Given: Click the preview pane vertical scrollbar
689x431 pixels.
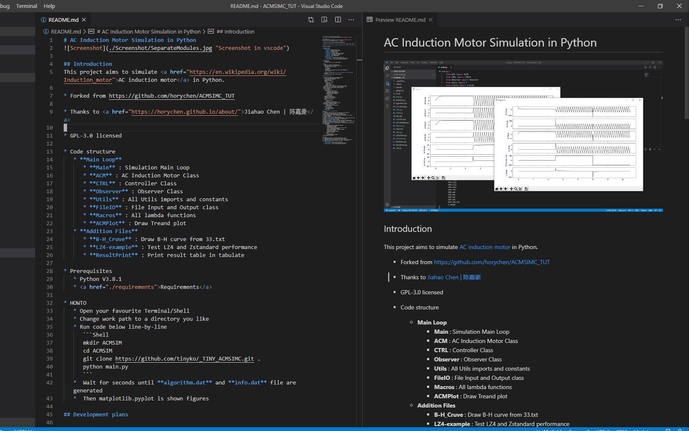Looking at the screenshot, I should 686,73.
